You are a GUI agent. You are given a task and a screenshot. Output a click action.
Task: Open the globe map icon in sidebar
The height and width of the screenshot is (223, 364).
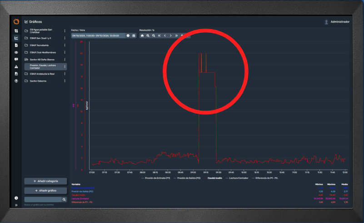[x=16, y=81]
